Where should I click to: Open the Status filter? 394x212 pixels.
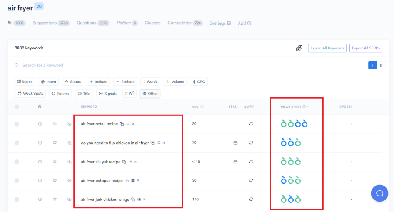pos(73,82)
